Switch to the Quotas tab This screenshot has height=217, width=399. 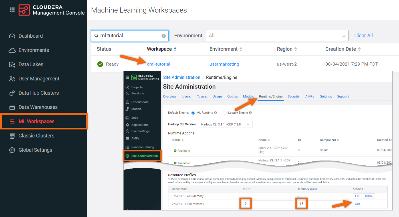233,96
